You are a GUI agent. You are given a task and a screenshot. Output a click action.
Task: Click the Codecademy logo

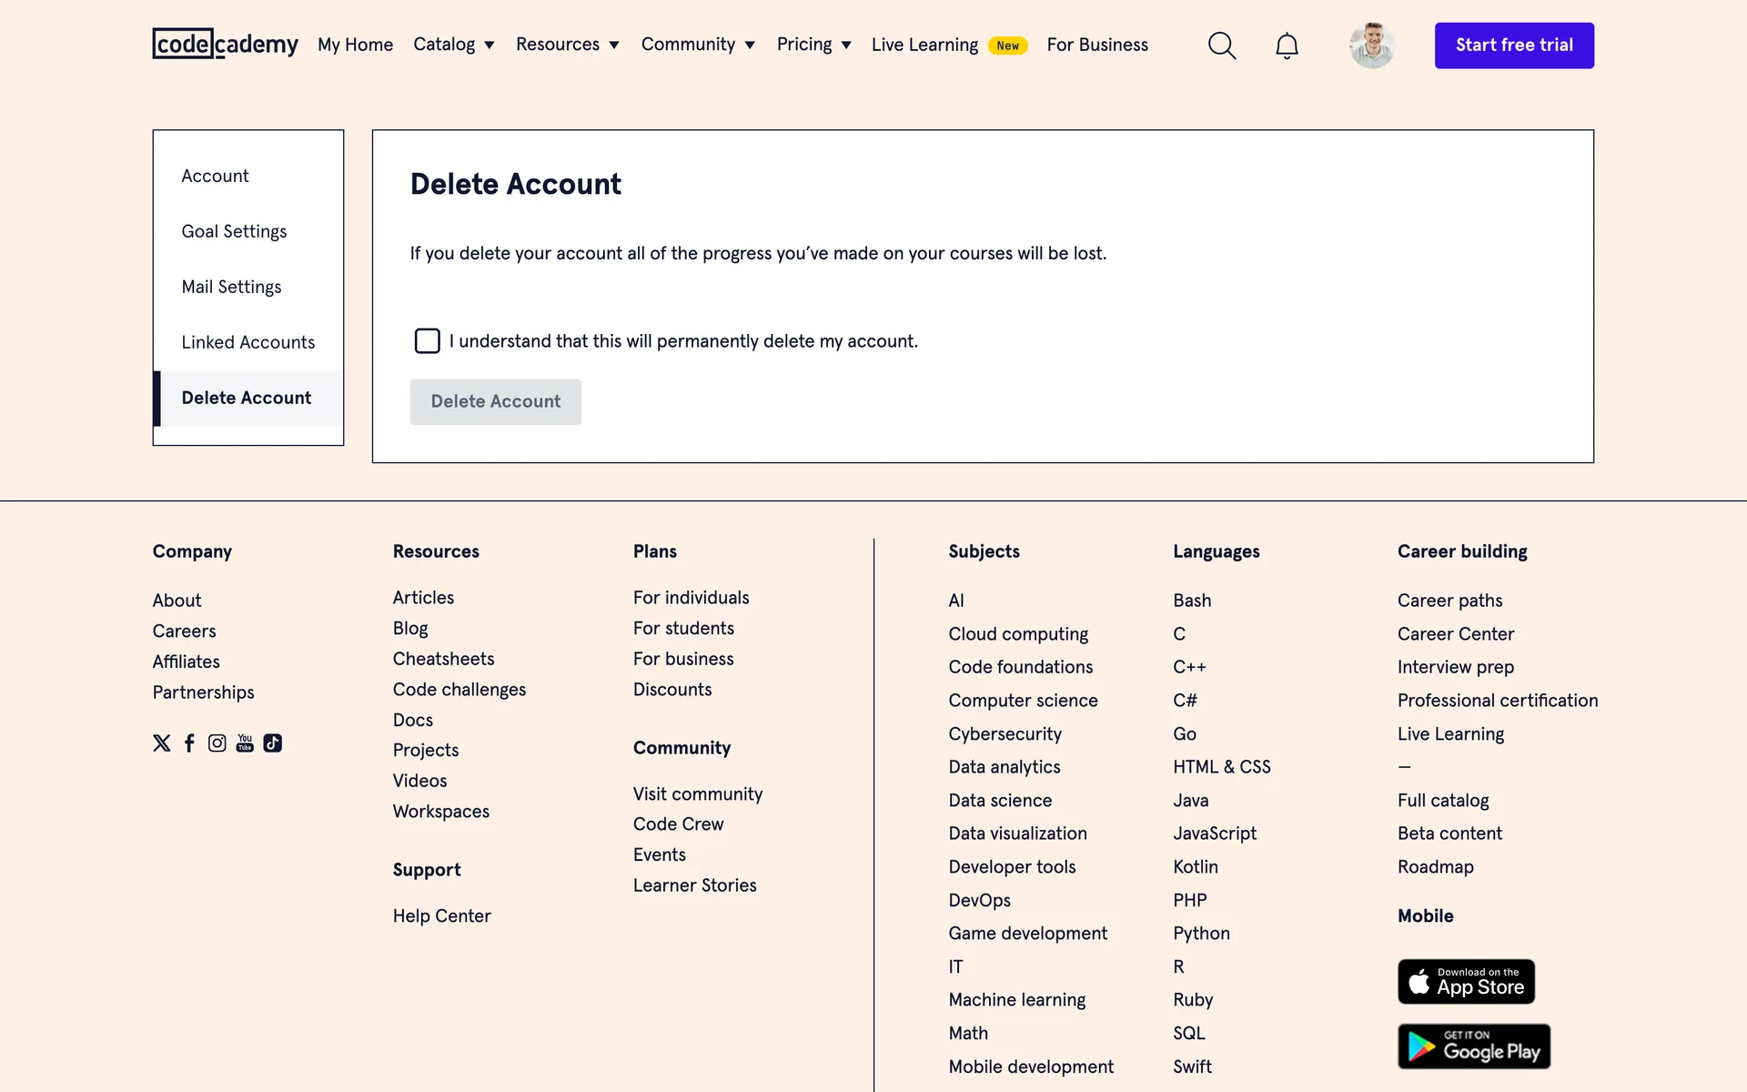point(225,44)
